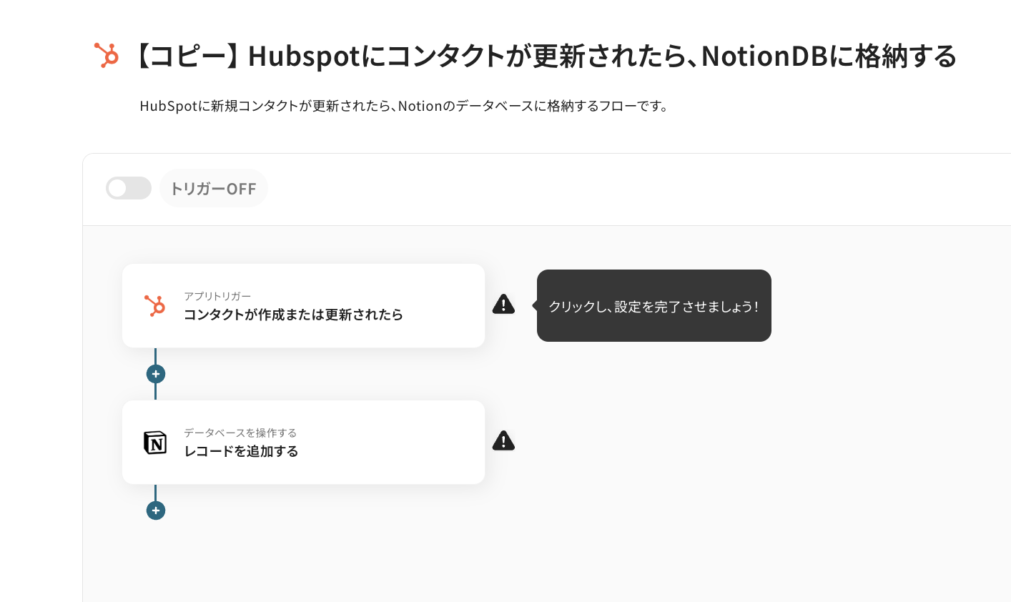Click the HubSpot icon in the app trigger card

coord(155,306)
